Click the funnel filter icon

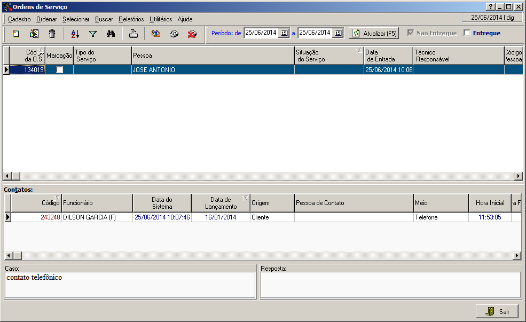point(93,34)
